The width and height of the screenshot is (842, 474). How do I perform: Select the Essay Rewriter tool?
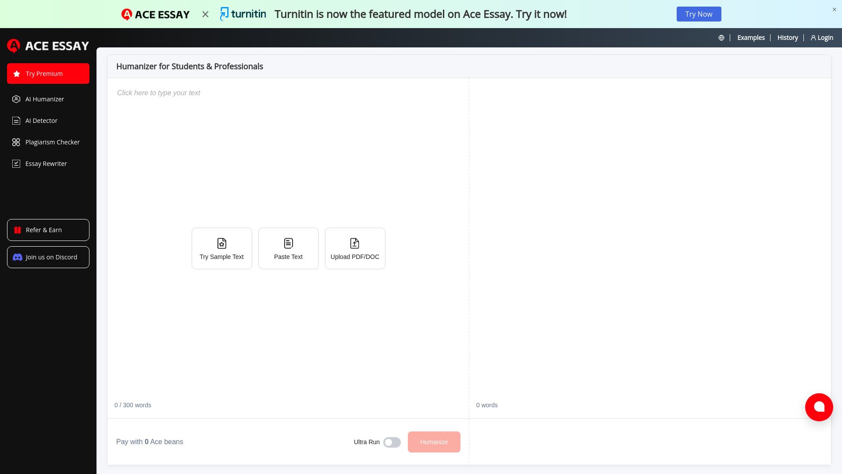pyautogui.click(x=46, y=163)
